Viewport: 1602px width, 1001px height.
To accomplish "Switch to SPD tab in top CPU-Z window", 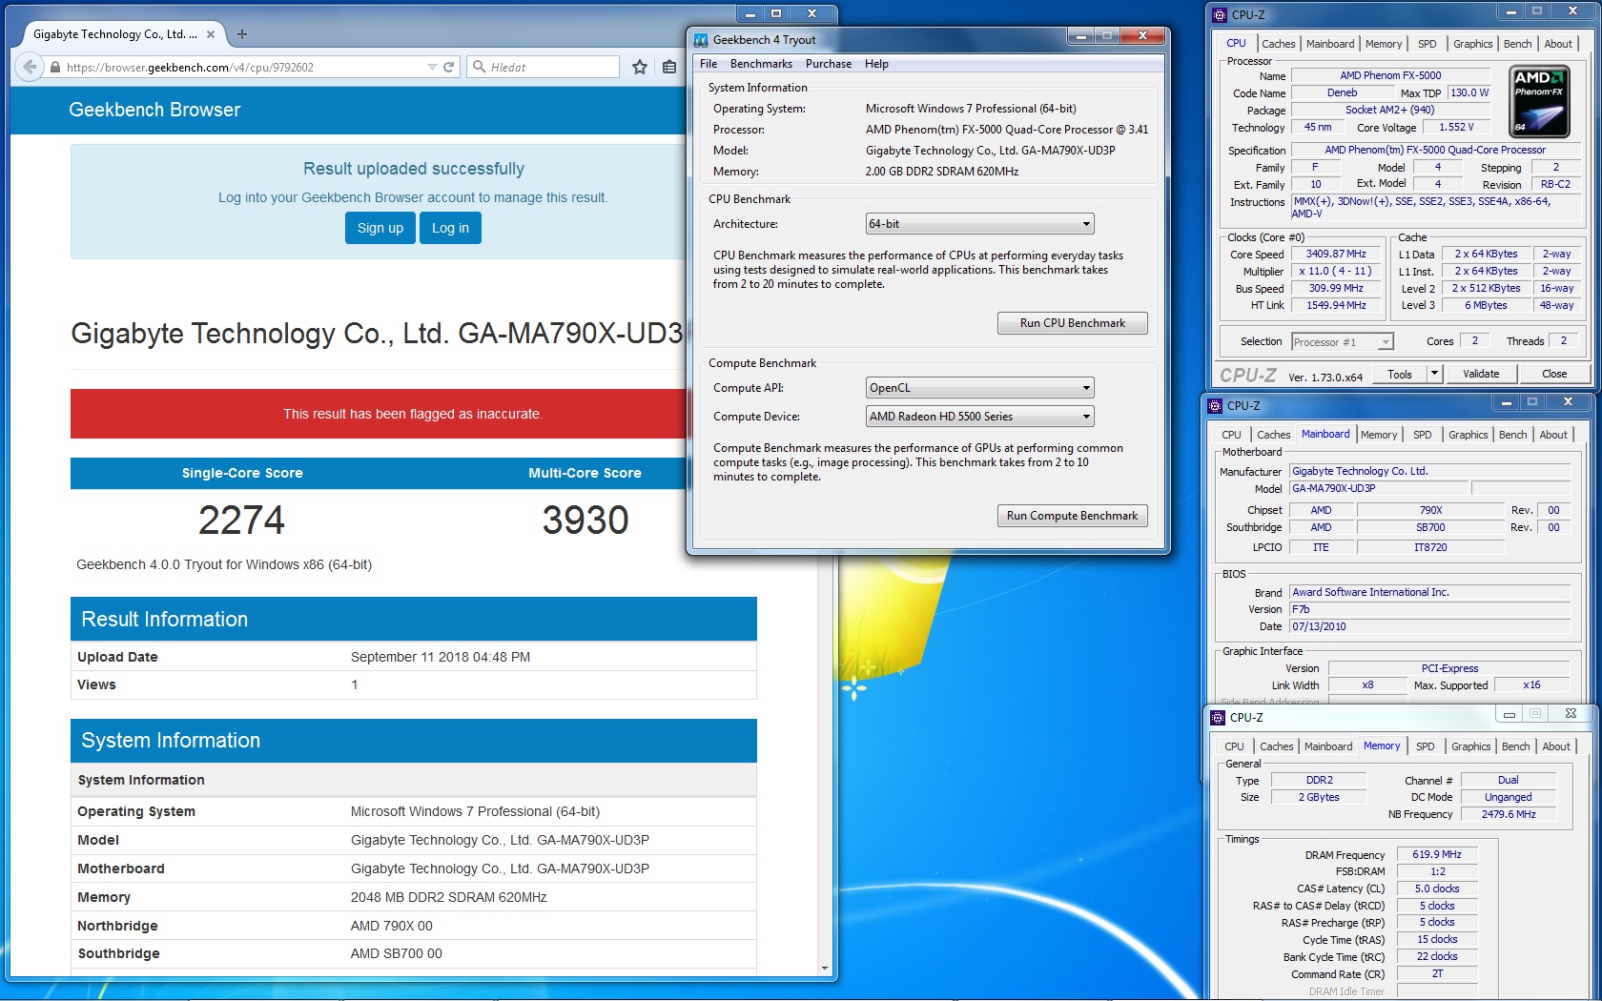I will (x=1427, y=44).
